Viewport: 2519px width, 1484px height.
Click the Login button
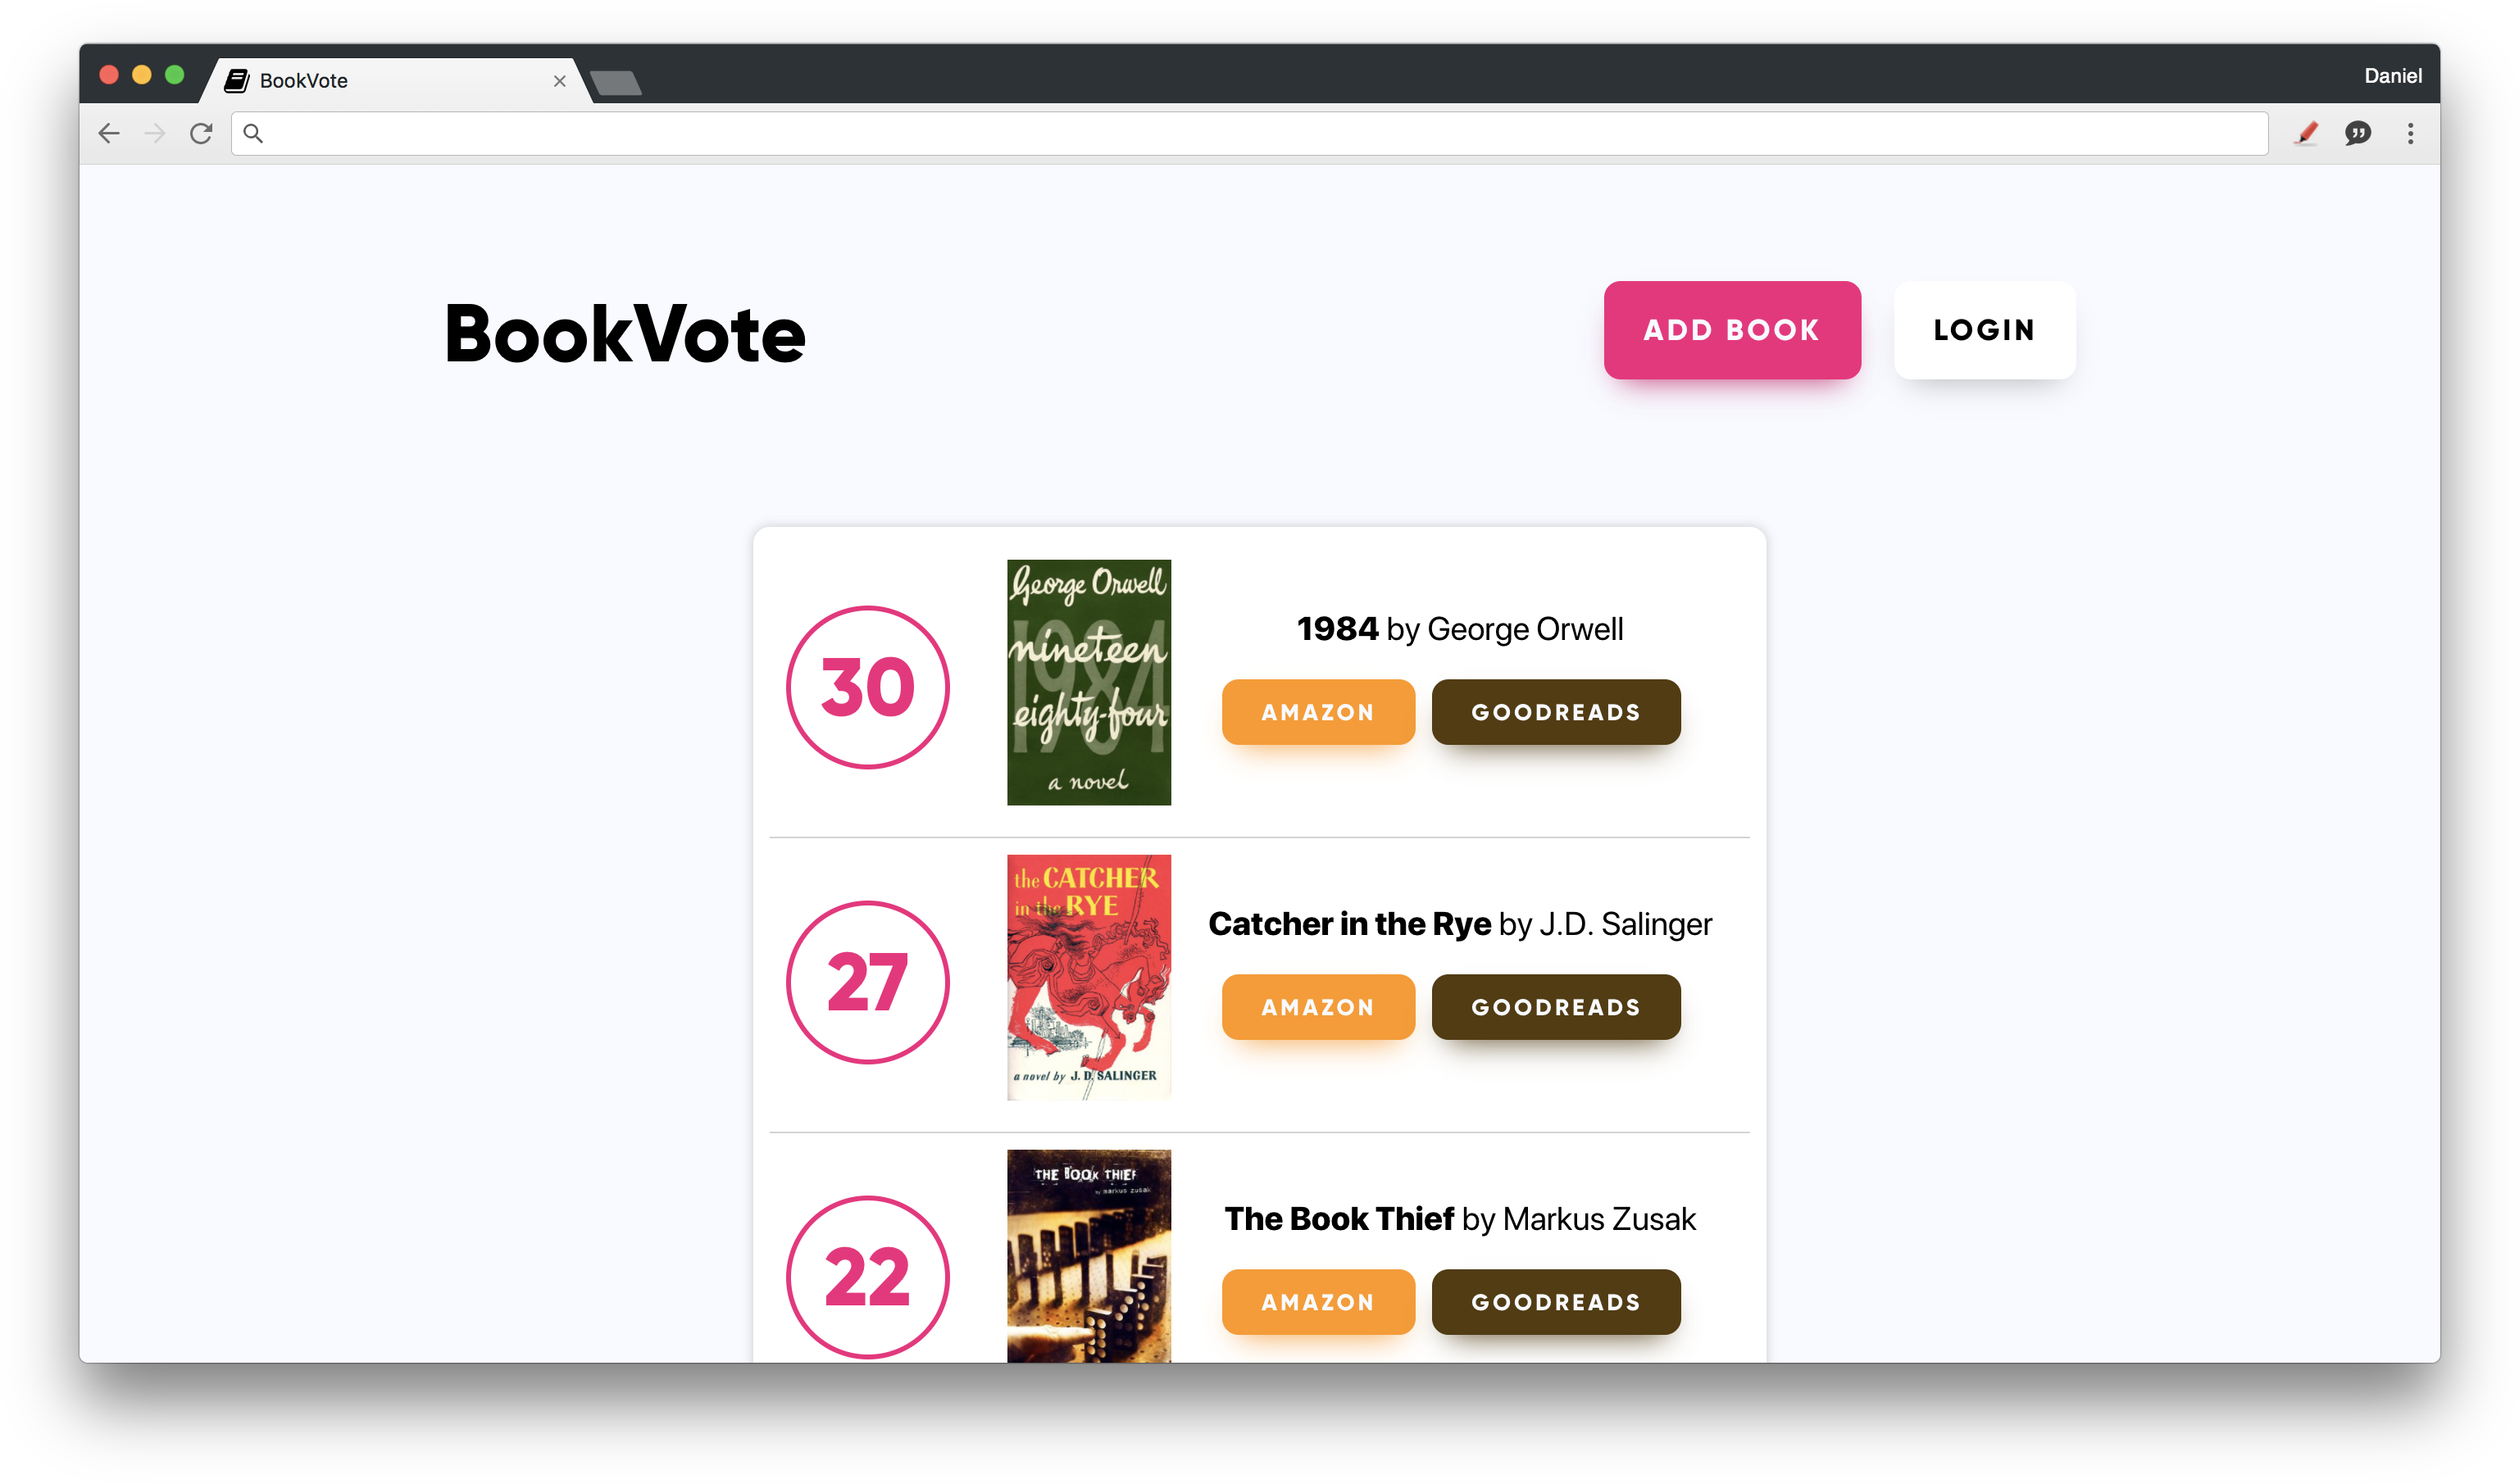(1984, 330)
